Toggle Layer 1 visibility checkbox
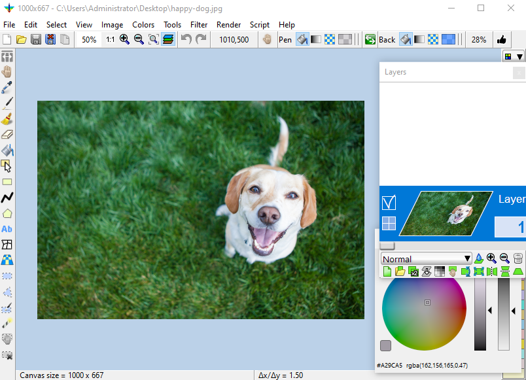 (x=389, y=203)
